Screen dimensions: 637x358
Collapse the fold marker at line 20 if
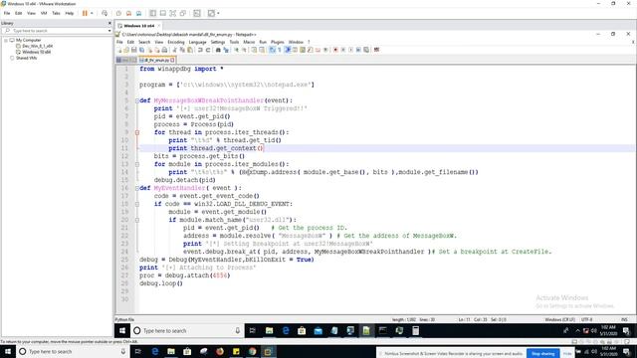click(x=137, y=220)
